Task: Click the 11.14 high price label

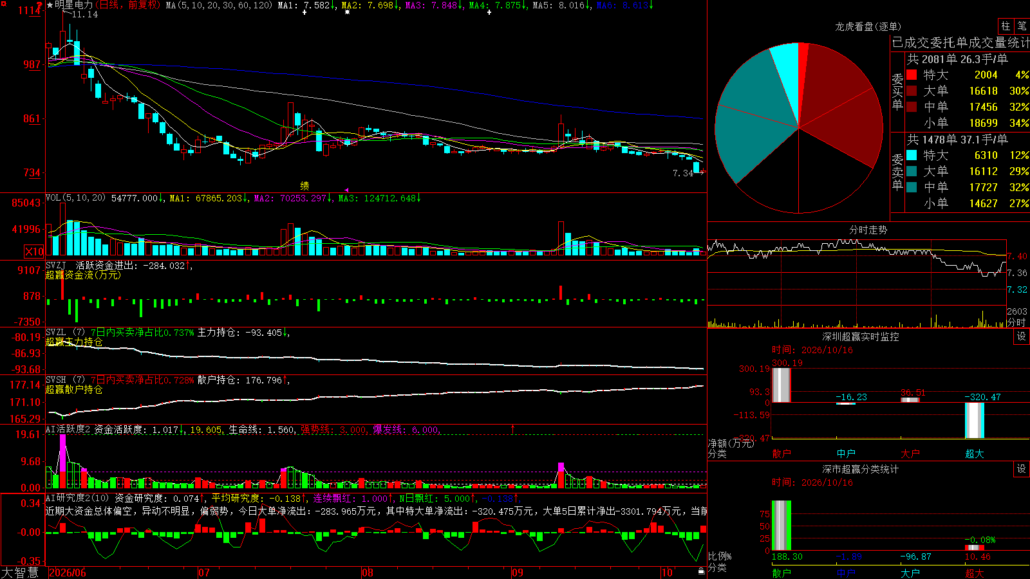Action: [x=85, y=14]
